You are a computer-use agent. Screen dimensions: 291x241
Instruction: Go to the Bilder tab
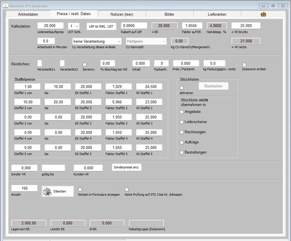click(x=169, y=14)
